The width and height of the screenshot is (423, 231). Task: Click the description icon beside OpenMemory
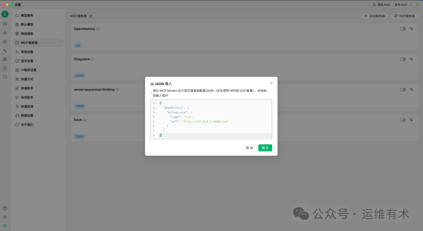point(98,29)
